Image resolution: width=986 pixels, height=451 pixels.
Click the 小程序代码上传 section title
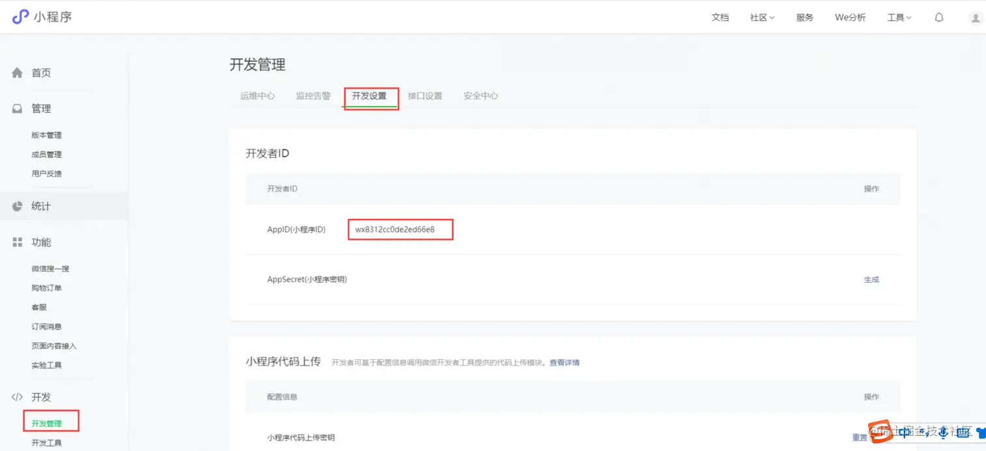[283, 361]
